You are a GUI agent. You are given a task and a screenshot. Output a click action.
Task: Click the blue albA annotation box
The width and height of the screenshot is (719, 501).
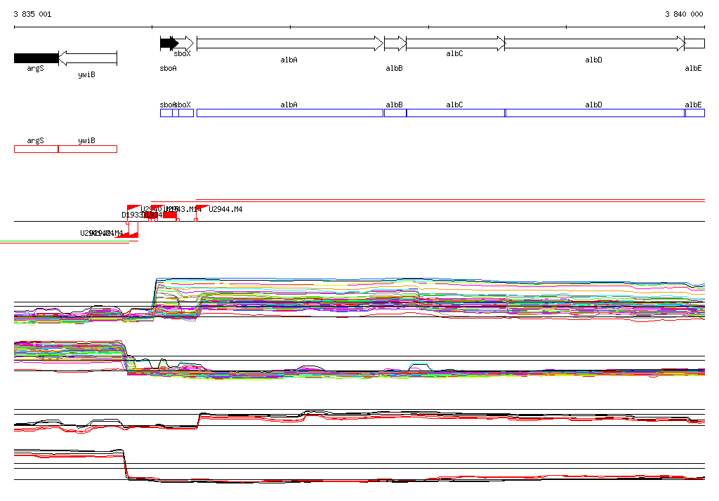(x=290, y=113)
